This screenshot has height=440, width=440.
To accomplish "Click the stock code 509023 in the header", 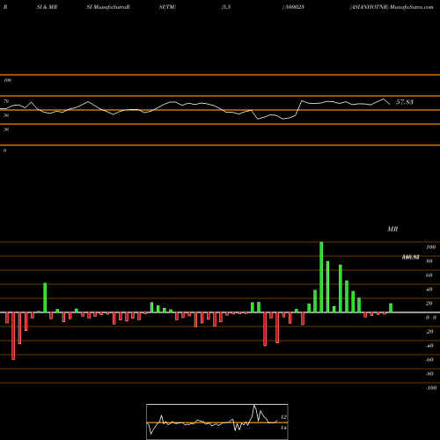I will click(x=294, y=7).
